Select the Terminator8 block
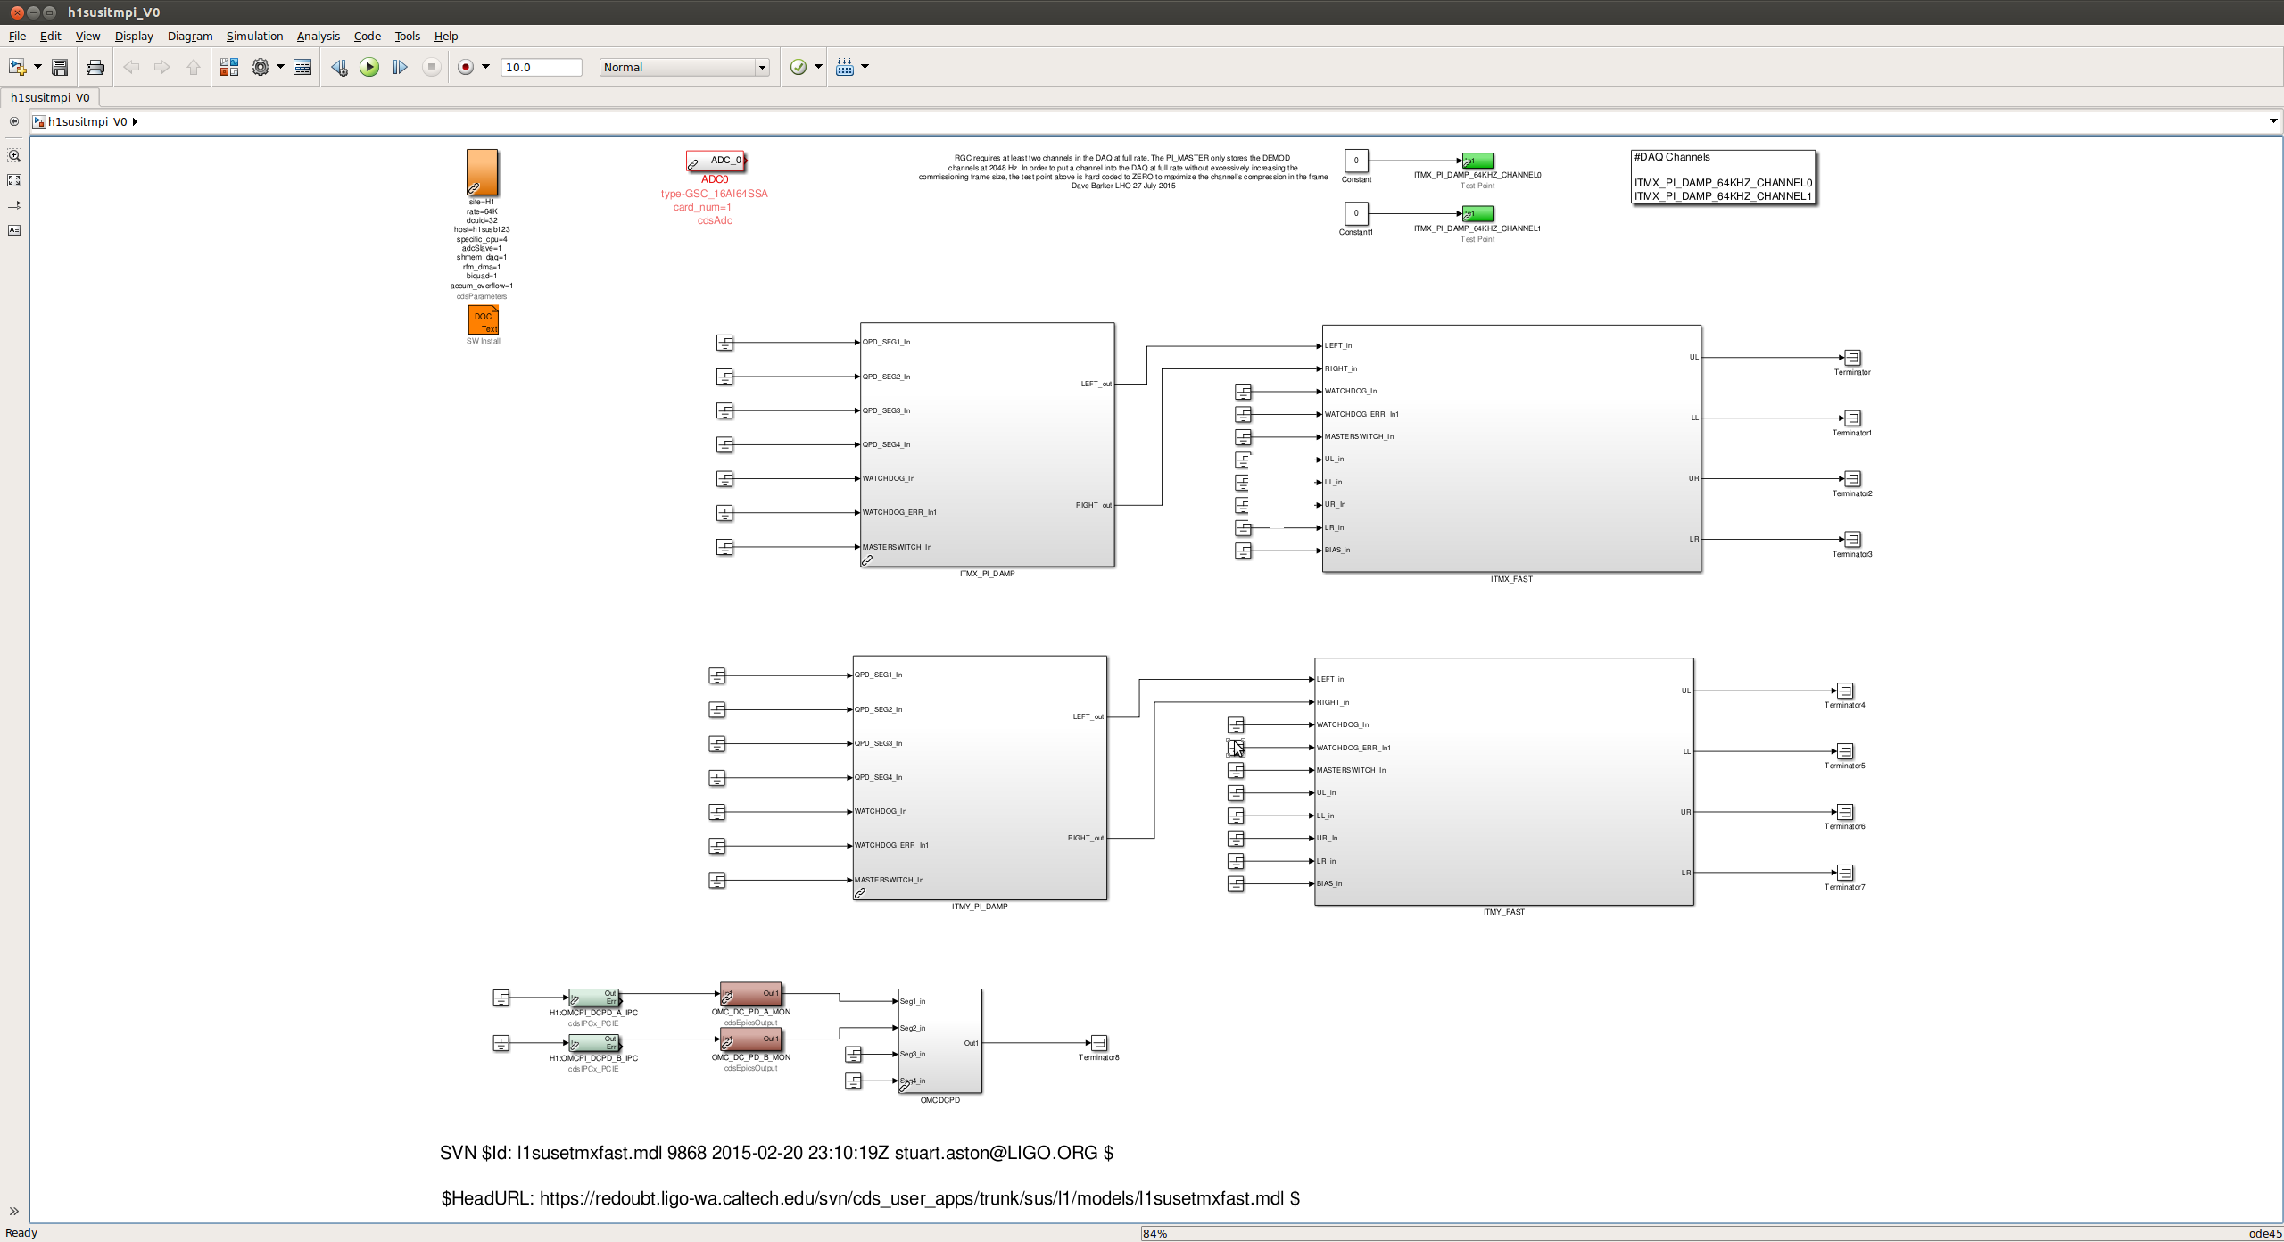Screen dimensions: 2284x1242 click(1099, 1042)
